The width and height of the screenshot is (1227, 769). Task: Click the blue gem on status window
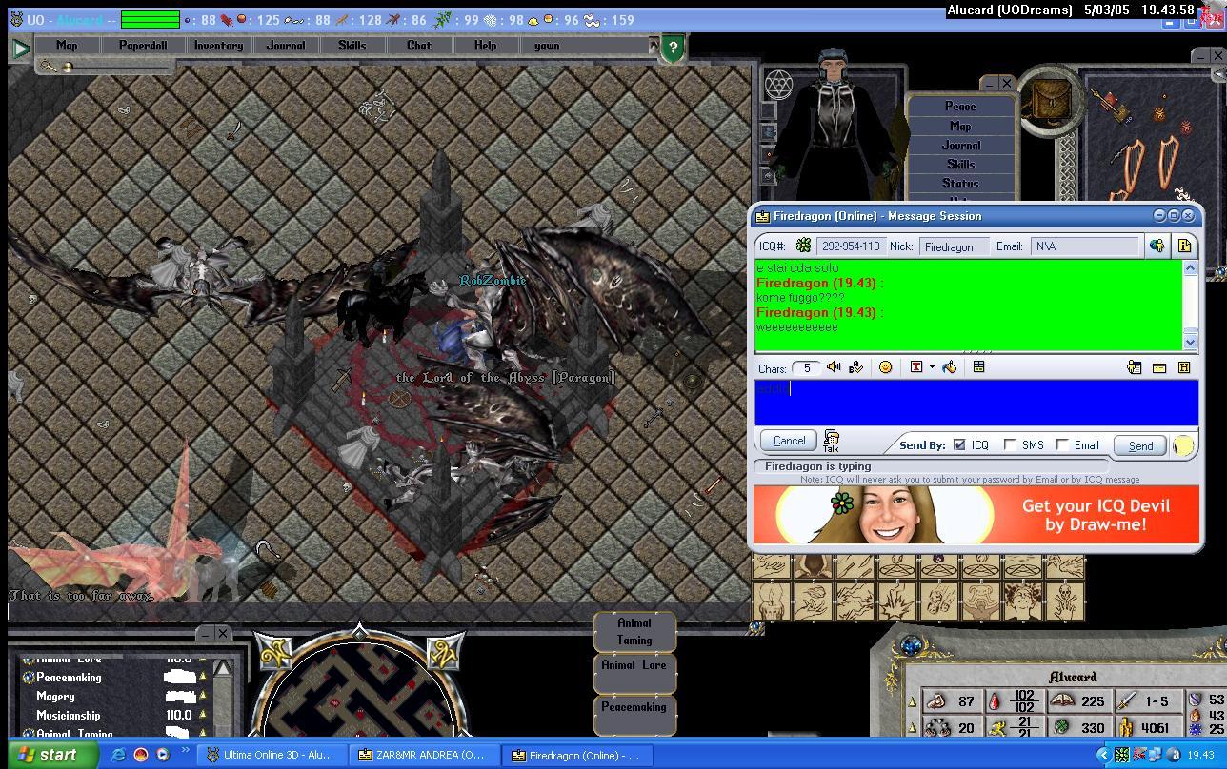(912, 645)
